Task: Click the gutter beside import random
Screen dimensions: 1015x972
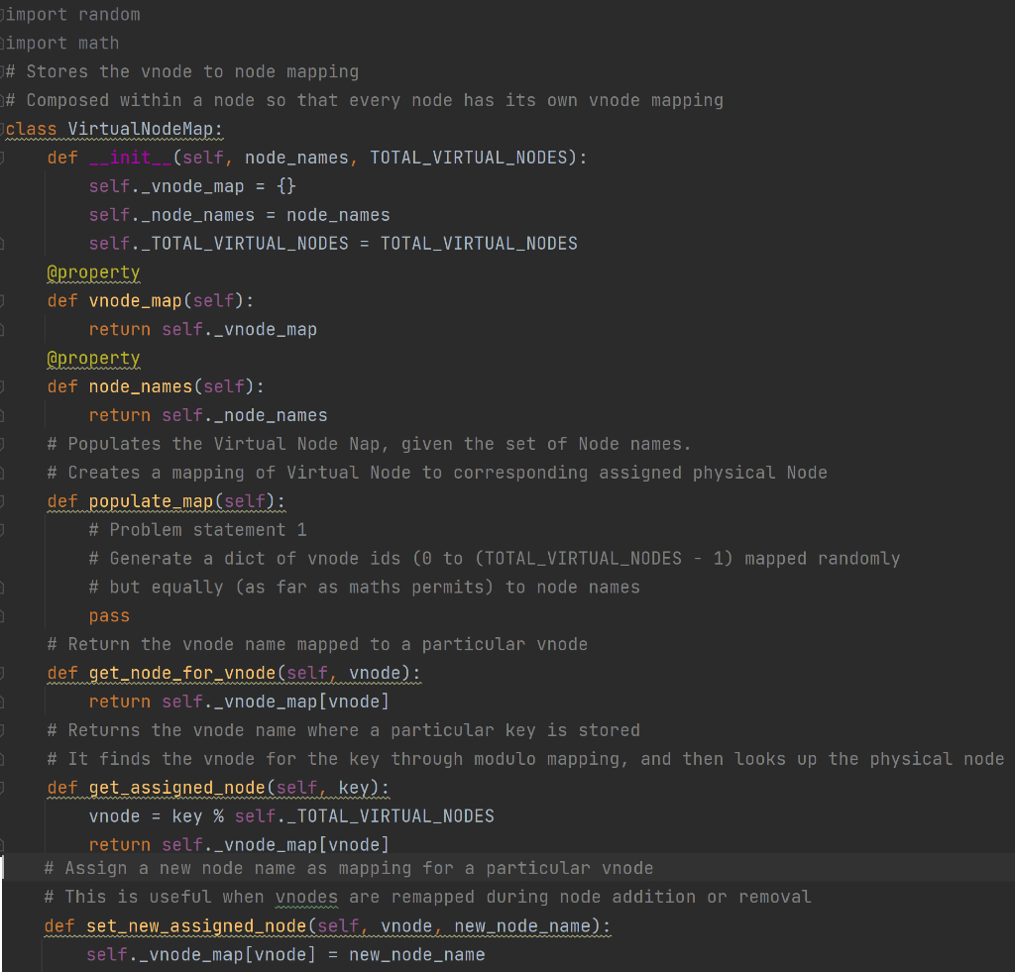Action: click(7, 14)
